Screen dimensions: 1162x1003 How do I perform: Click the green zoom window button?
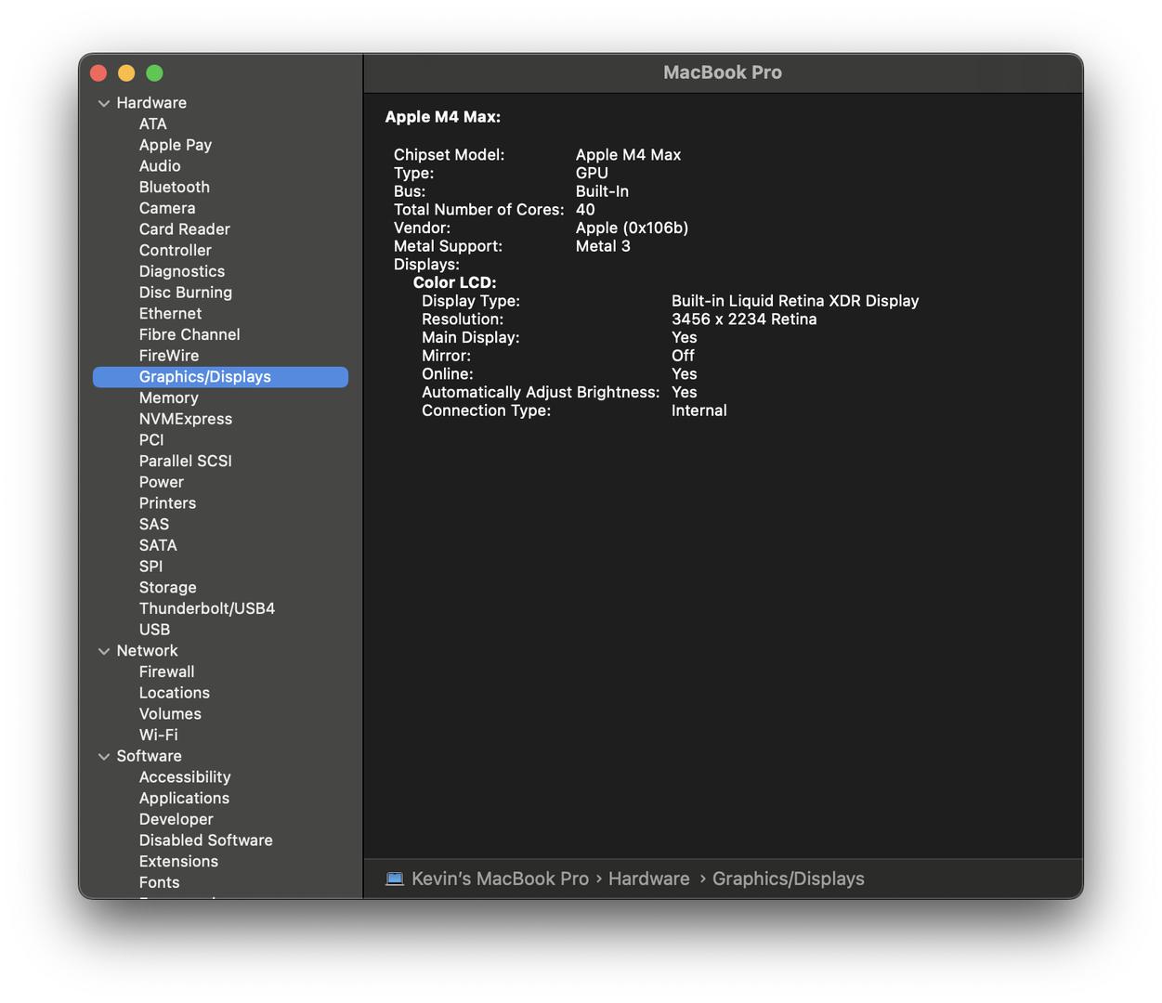pos(155,72)
